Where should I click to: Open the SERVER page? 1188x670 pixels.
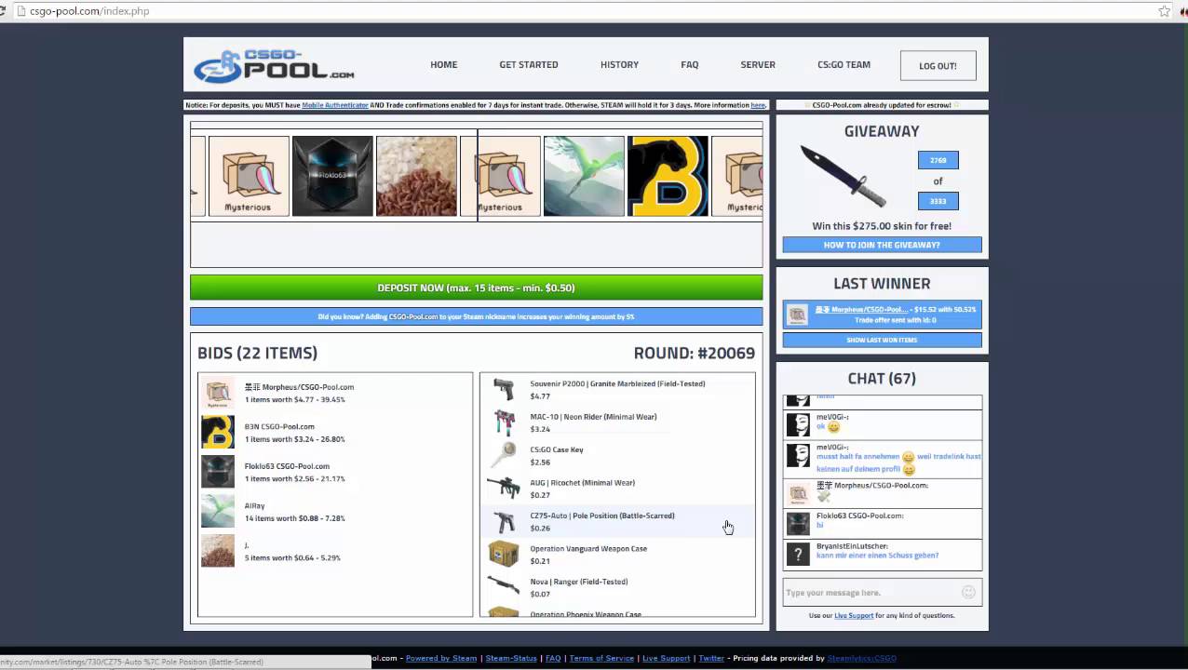pos(758,65)
